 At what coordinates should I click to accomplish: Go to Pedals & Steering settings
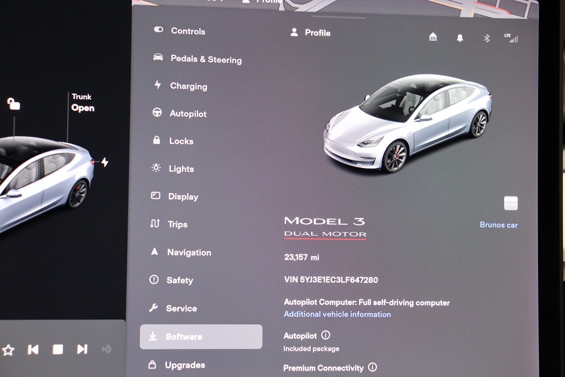205,59
